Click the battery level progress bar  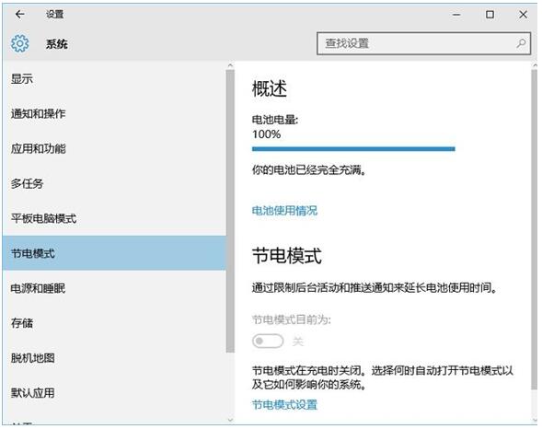pos(353,149)
